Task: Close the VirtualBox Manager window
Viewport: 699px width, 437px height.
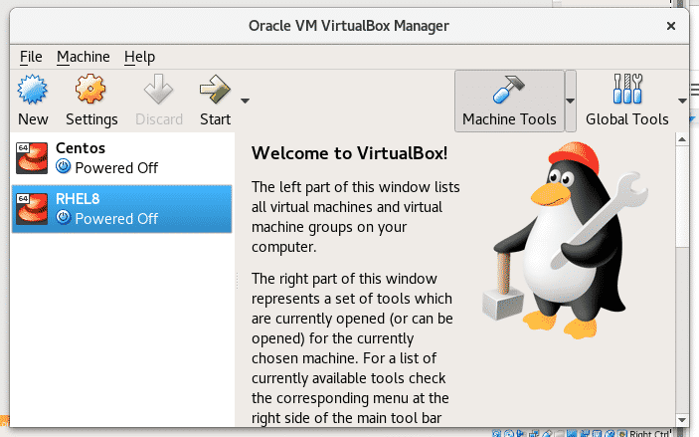Action: pyautogui.click(x=671, y=26)
